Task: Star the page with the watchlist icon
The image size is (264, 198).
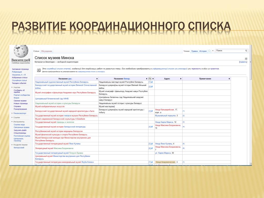Action: [209, 51]
